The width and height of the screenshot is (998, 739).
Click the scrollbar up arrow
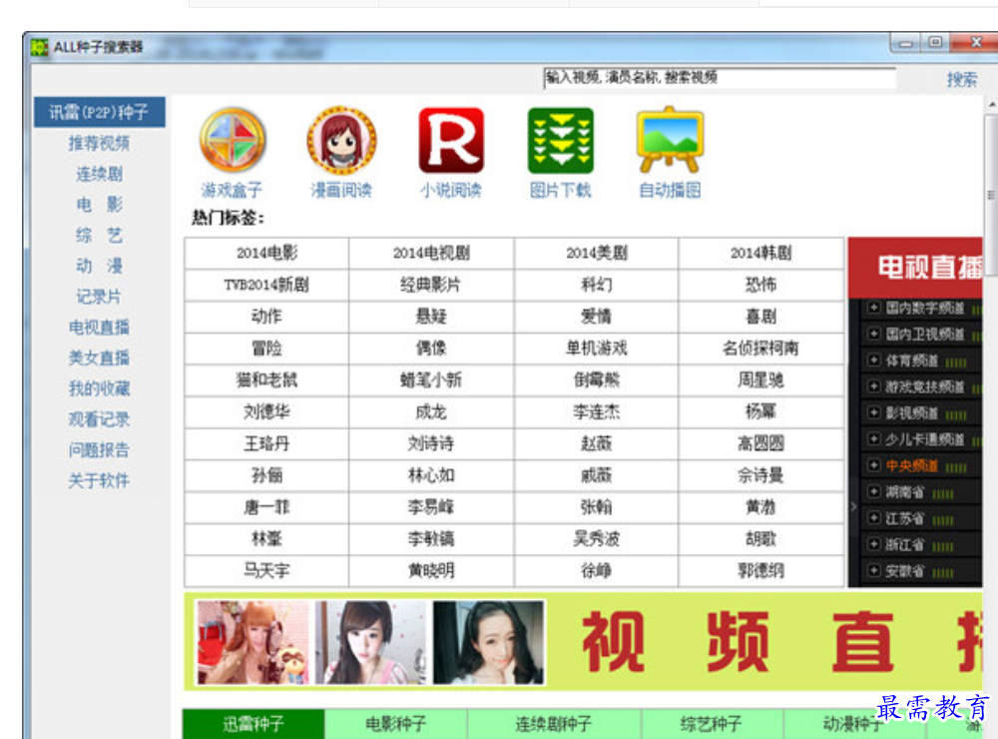tap(992, 104)
